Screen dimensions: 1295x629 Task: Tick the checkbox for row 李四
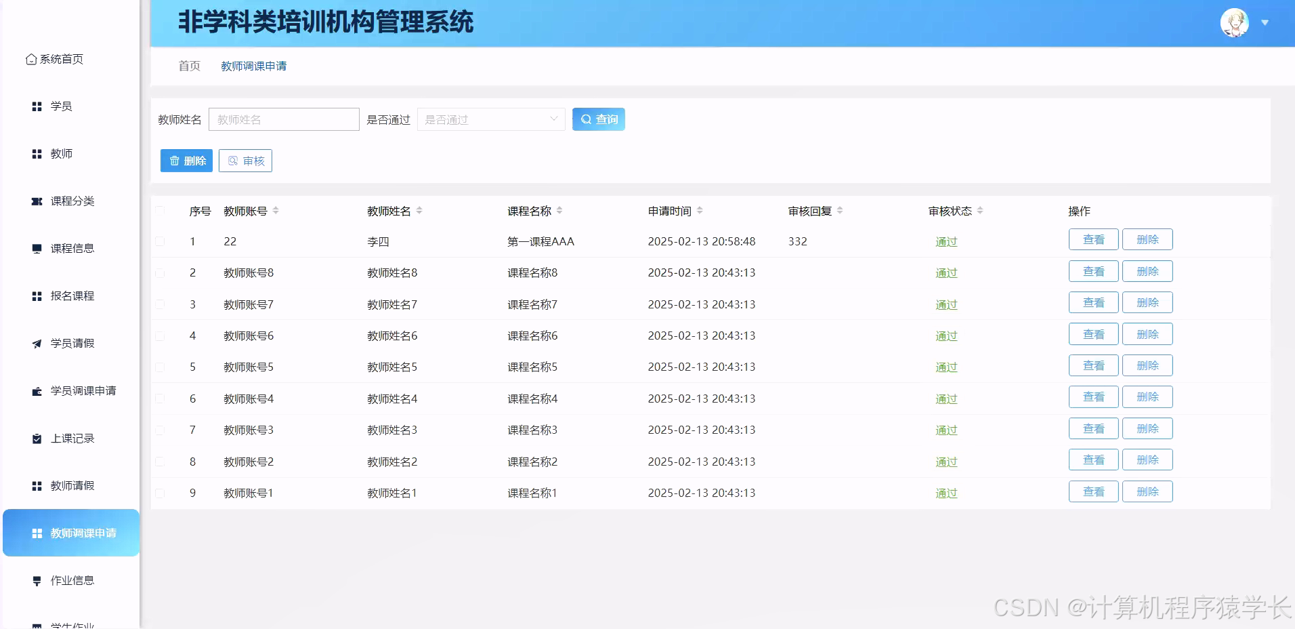(161, 241)
